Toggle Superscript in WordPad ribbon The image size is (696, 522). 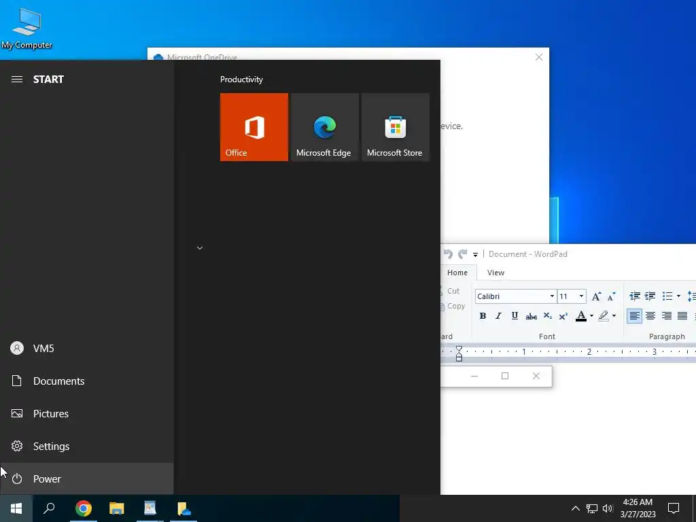click(x=563, y=315)
